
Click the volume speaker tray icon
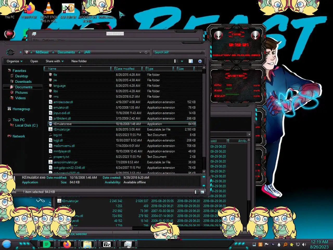point(304,245)
